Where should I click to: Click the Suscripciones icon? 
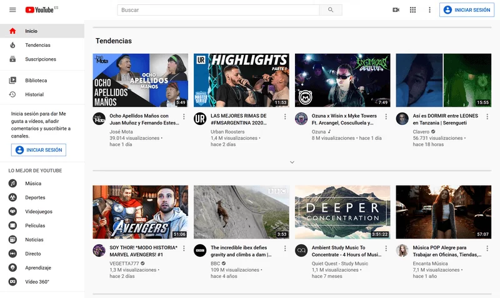point(12,59)
